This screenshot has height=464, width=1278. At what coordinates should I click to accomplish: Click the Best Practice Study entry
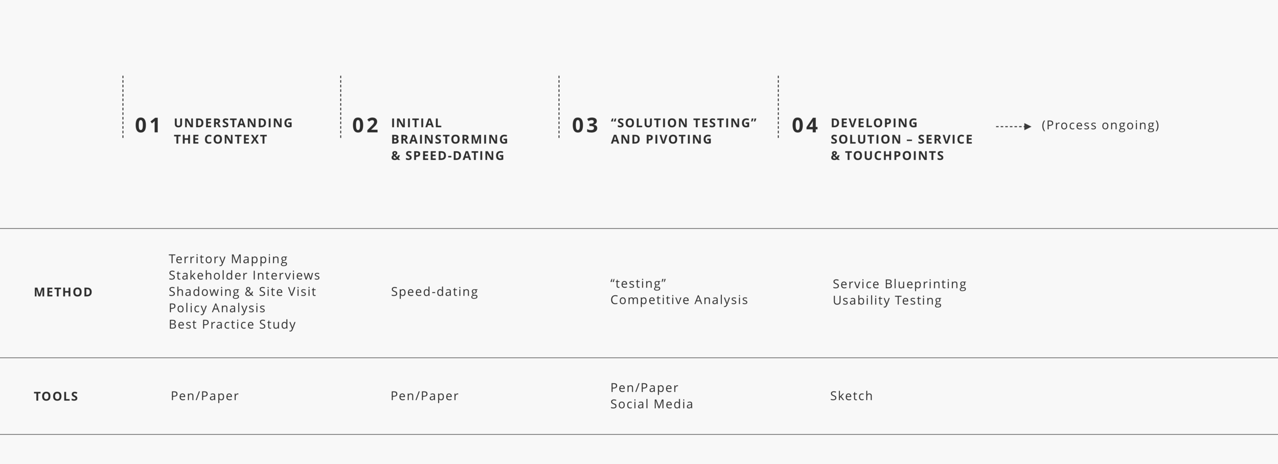(x=232, y=325)
